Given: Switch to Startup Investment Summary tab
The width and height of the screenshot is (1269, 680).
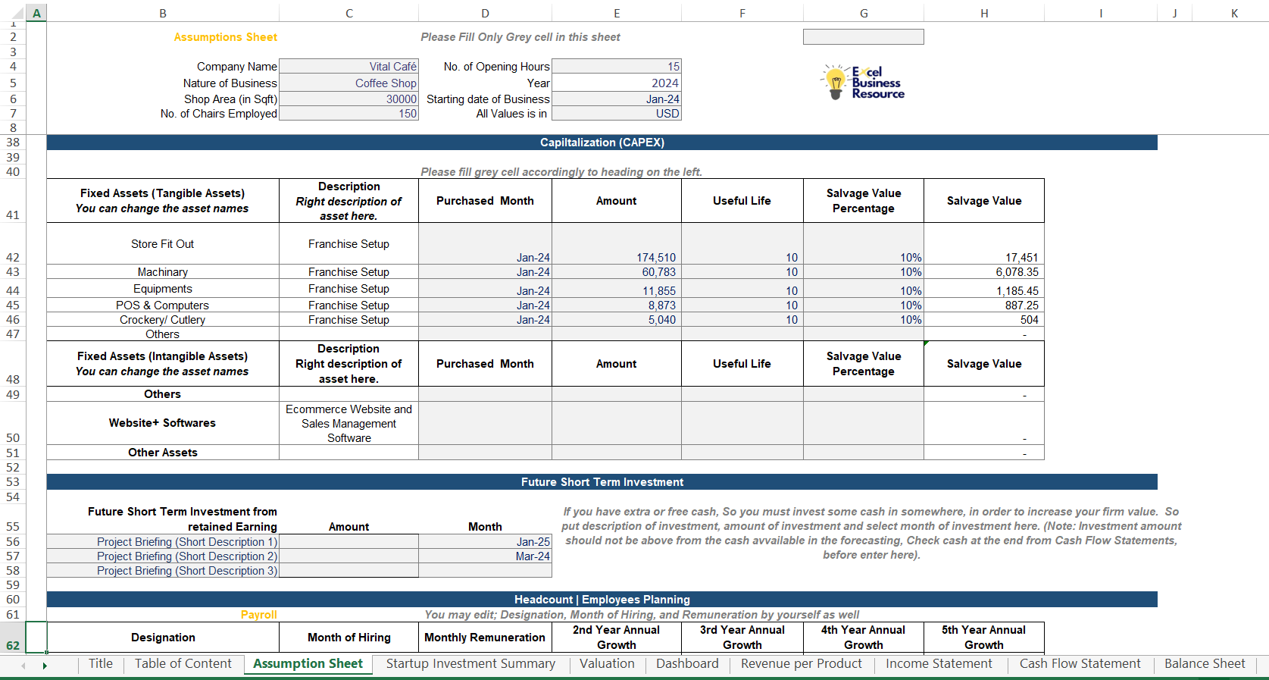Looking at the screenshot, I should tap(470, 663).
